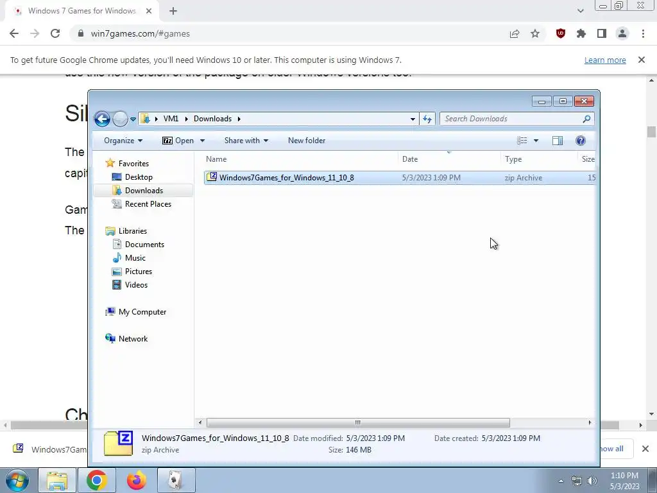Open Windows Explorer from taskbar

point(57,480)
